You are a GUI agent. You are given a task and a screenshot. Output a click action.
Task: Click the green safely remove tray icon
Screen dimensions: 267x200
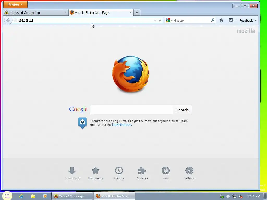[x=222, y=196]
